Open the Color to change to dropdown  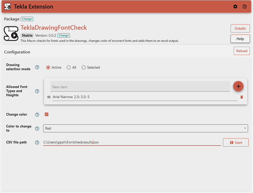pyautogui.click(x=146, y=128)
